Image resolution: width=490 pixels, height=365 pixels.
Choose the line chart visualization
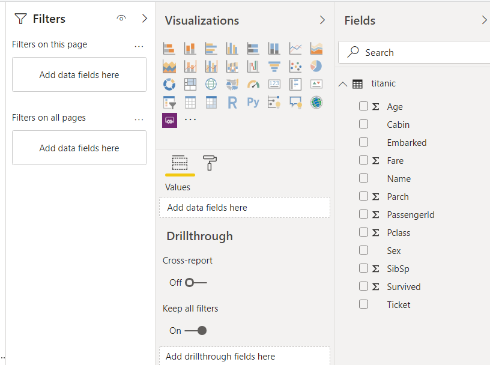295,48
